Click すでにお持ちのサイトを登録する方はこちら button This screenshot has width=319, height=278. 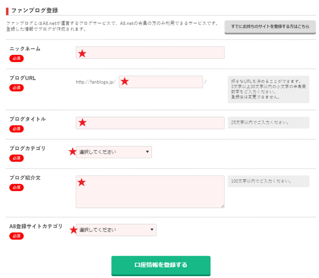tap(270, 27)
